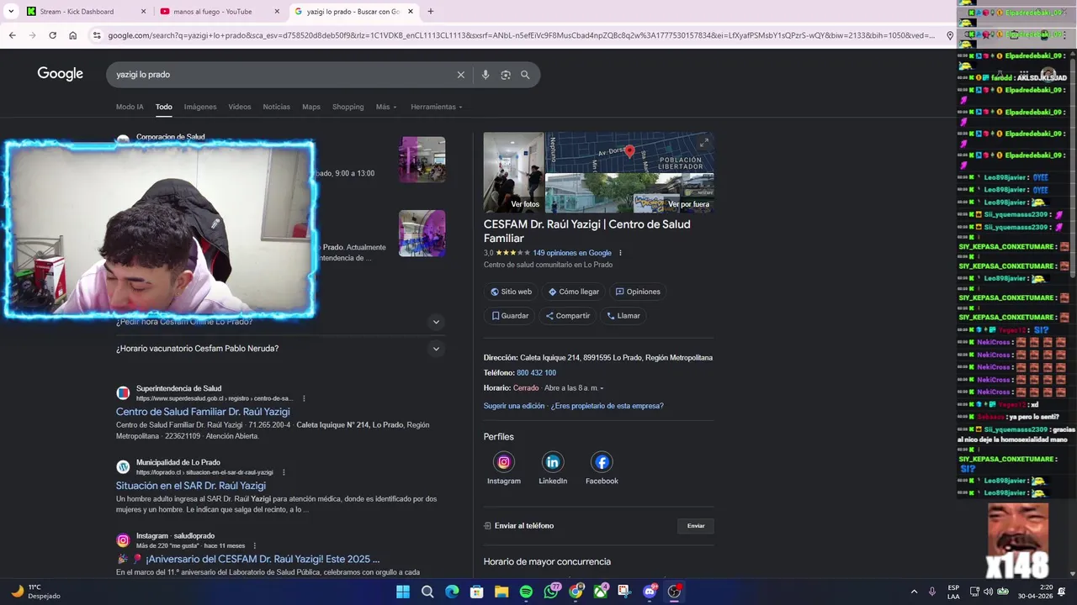Reload the page in Chrome
Viewport: 1077px width, 605px height.
[x=52, y=35]
